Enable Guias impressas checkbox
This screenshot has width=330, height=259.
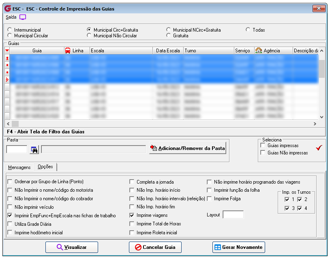[263, 145]
